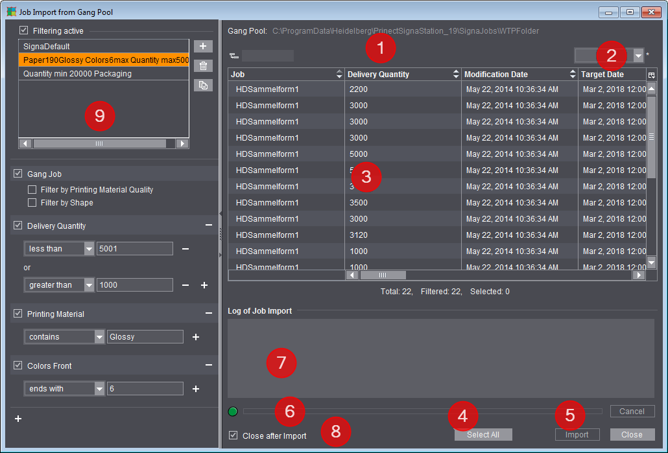Remove the Delivery Quantity filter section
668x453 pixels.
click(209, 226)
